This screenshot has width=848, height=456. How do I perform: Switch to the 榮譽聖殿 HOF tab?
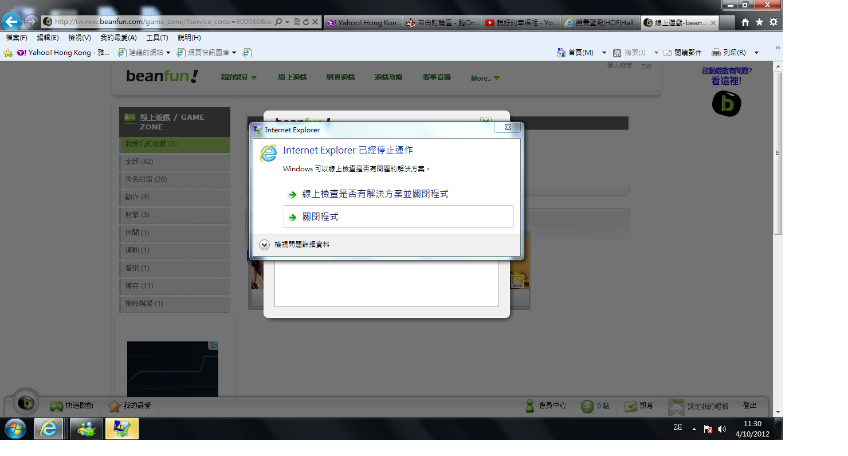601,23
